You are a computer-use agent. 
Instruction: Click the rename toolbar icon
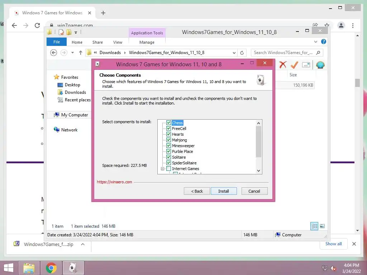point(306,65)
